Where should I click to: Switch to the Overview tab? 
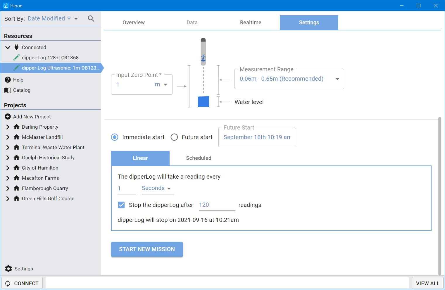click(134, 23)
